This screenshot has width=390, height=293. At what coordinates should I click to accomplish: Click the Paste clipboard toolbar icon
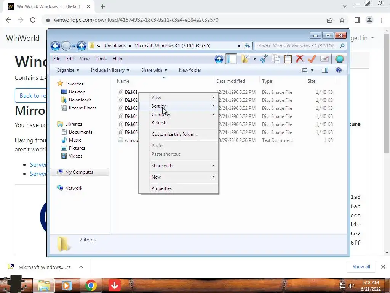point(288,59)
